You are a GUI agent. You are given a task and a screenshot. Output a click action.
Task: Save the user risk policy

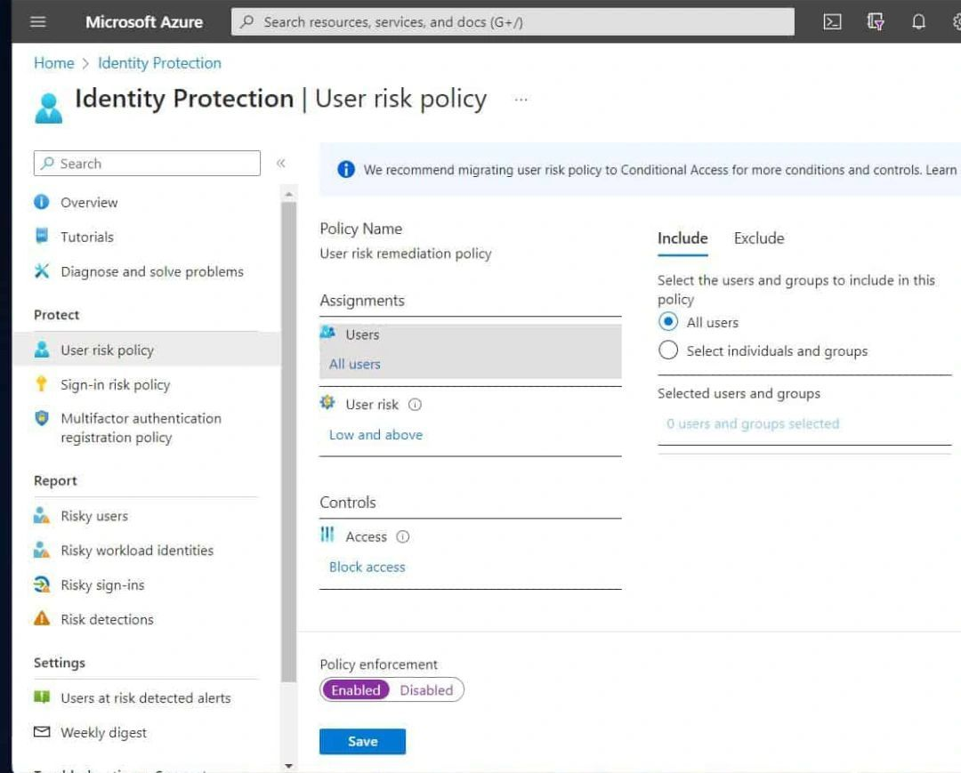point(362,741)
